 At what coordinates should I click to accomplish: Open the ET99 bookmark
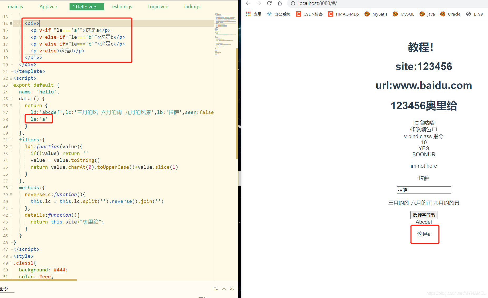[x=474, y=14]
